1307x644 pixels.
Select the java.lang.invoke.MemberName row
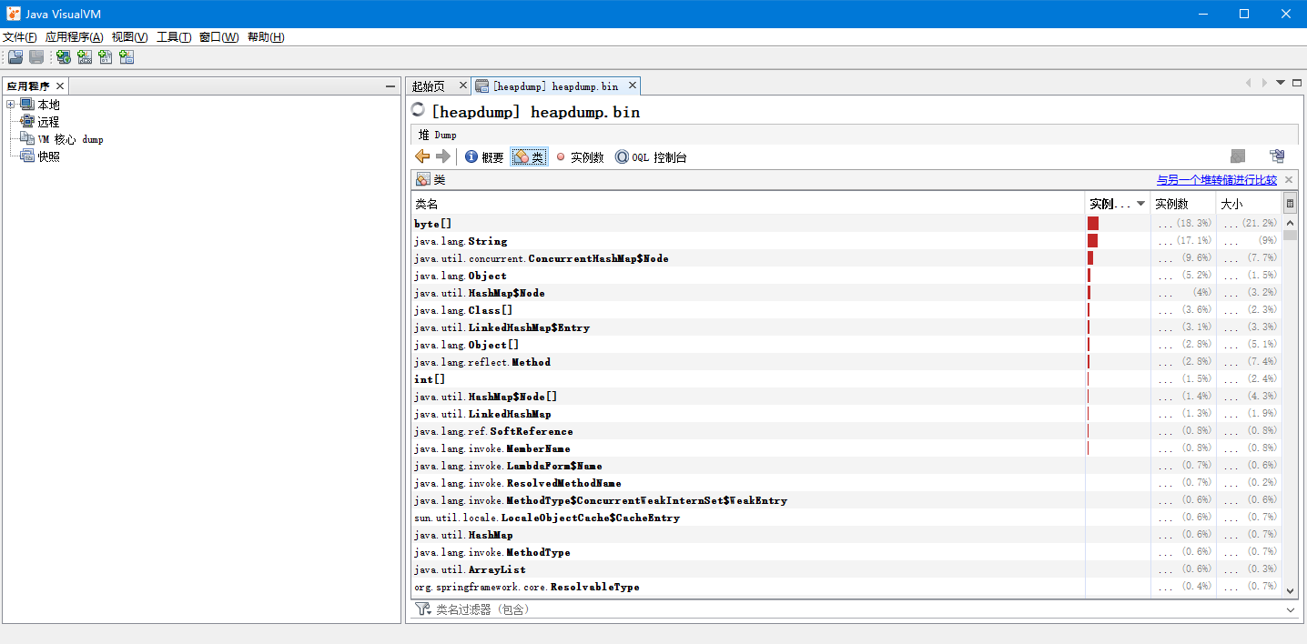[846, 448]
